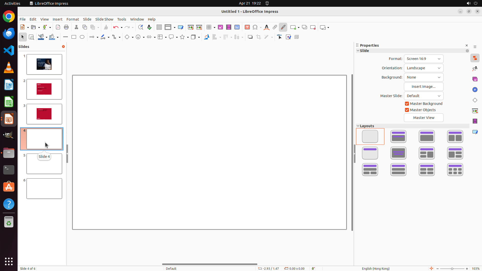Viewport: 482px width, 271px height.
Task: Open the Background dropdown set to None
Action: [424, 77]
